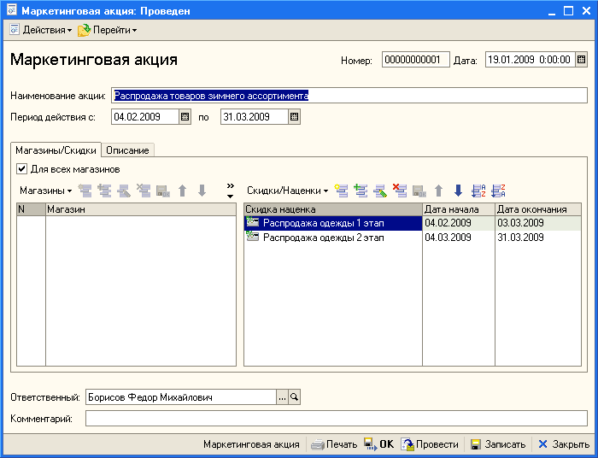Viewport: 598px width, 458px height.
Task: Click into the Комментарий input field
Action: point(336,419)
